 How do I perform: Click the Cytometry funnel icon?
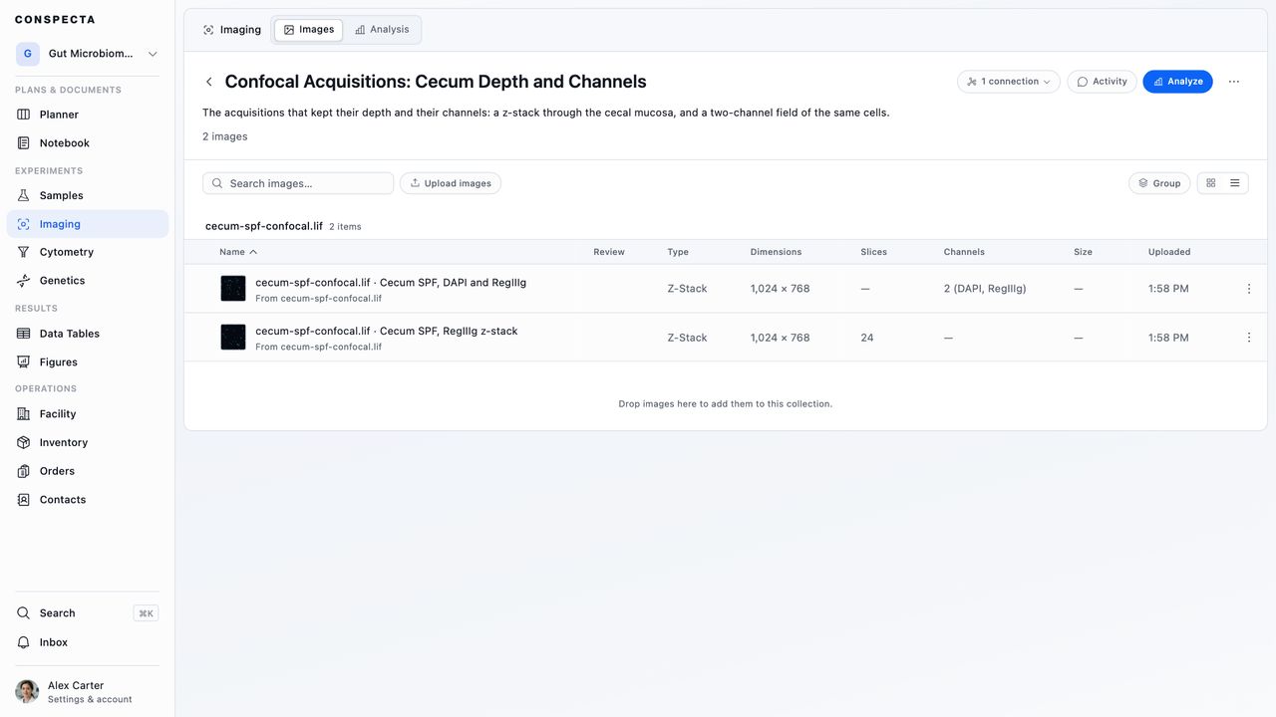pyautogui.click(x=24, y=253)
